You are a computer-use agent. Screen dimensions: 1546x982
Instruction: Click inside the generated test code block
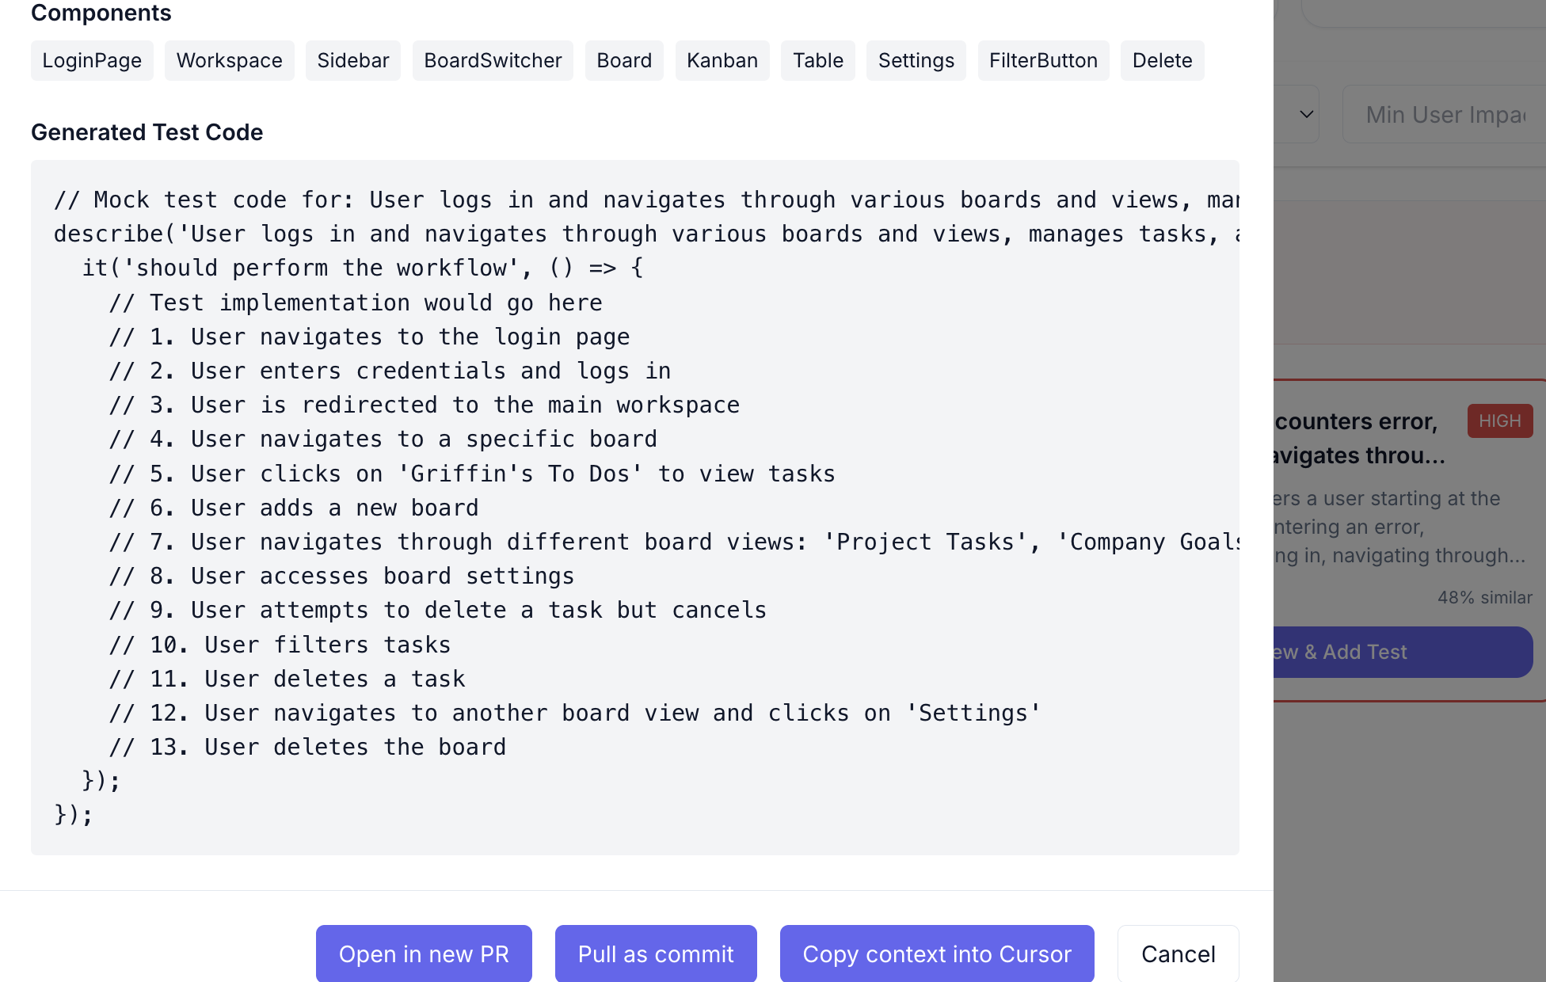[x=634, y=507]
